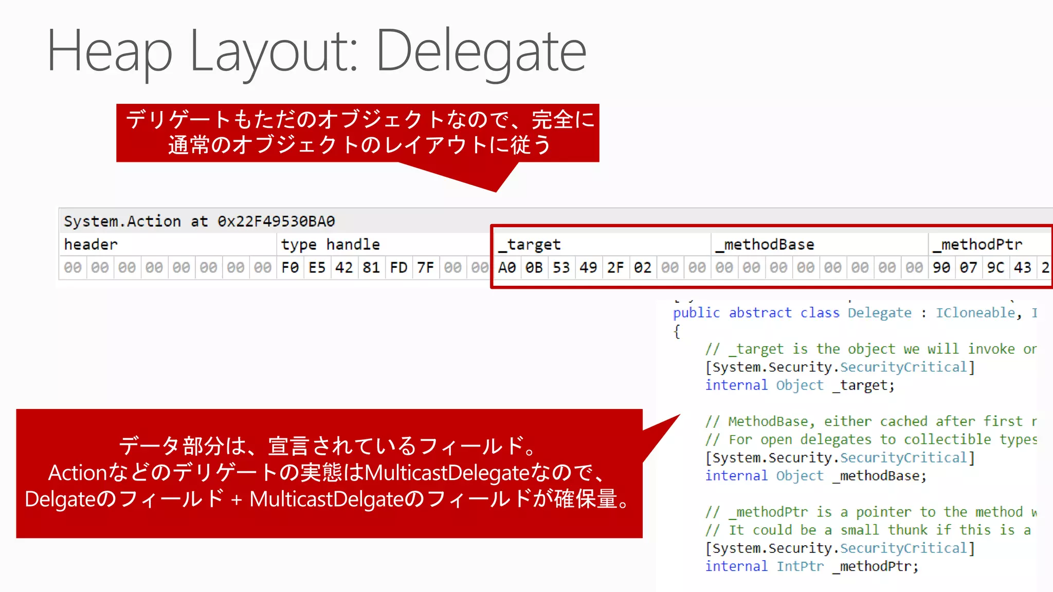Click 'internal IntPtr _methodPtr;' code line
Screen dimensions: 1053x592
tap(811, 566)
